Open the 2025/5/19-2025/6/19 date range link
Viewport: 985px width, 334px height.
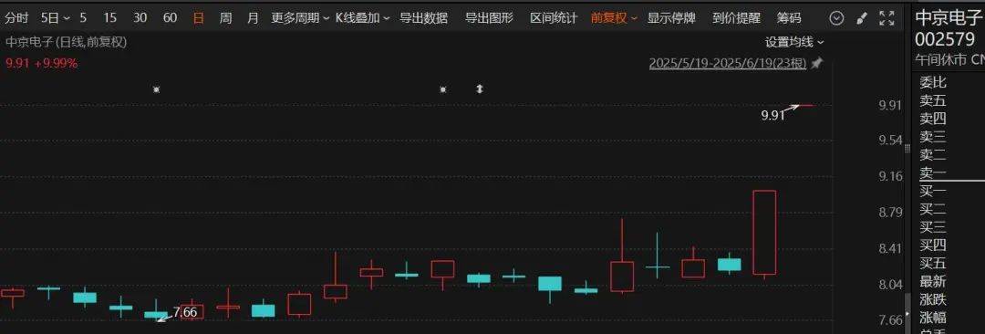pyautogui.click(x=728, y=64)
